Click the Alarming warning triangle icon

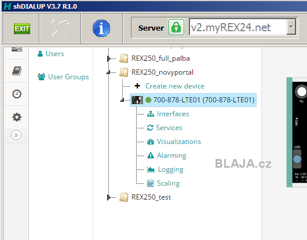tap(151, 156)
